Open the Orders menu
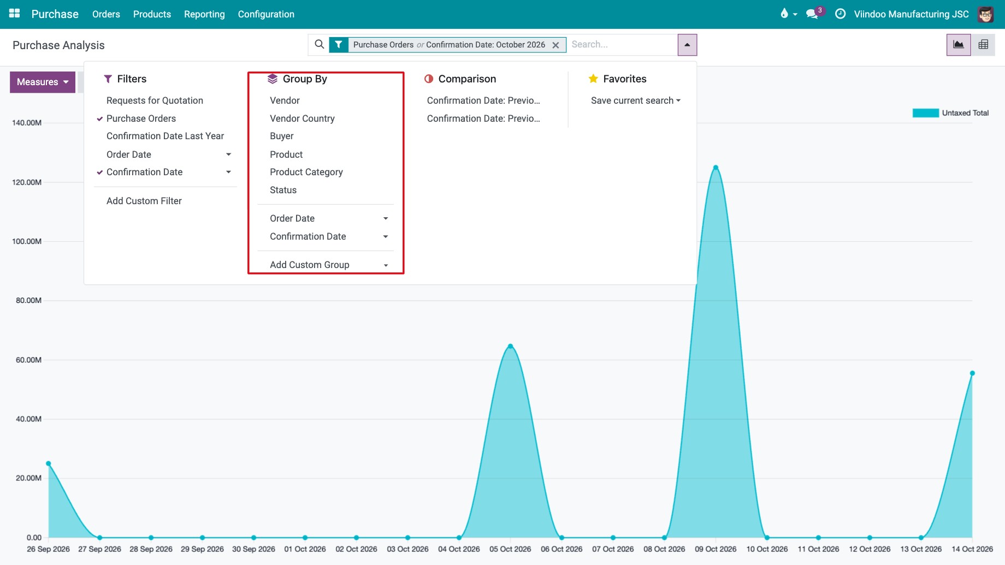Image resolution: width=1005 pixels, height=565 pixels. point(106,14)
